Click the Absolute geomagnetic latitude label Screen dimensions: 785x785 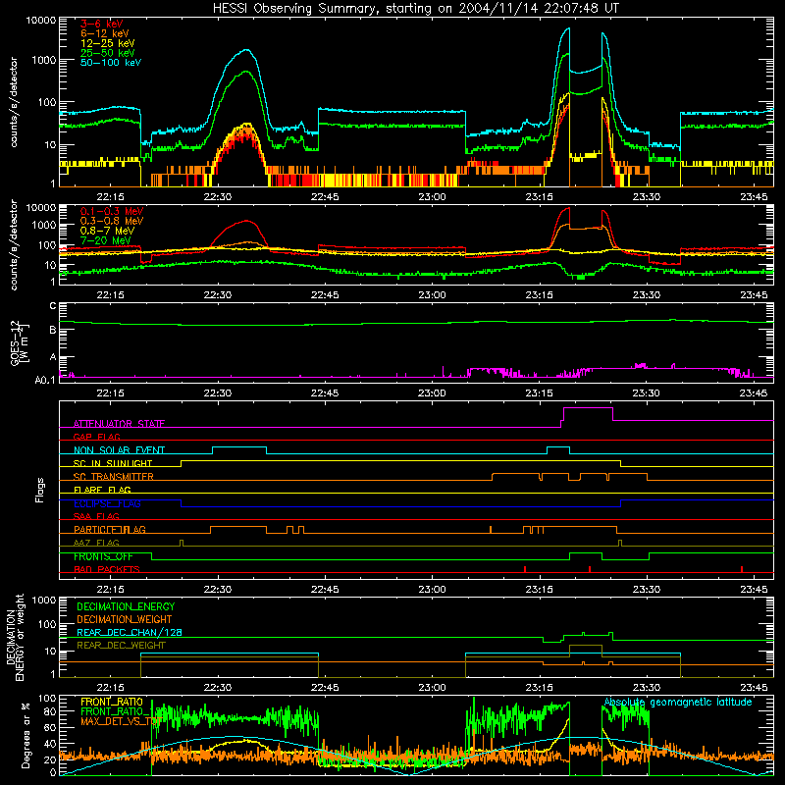[678, 703]
